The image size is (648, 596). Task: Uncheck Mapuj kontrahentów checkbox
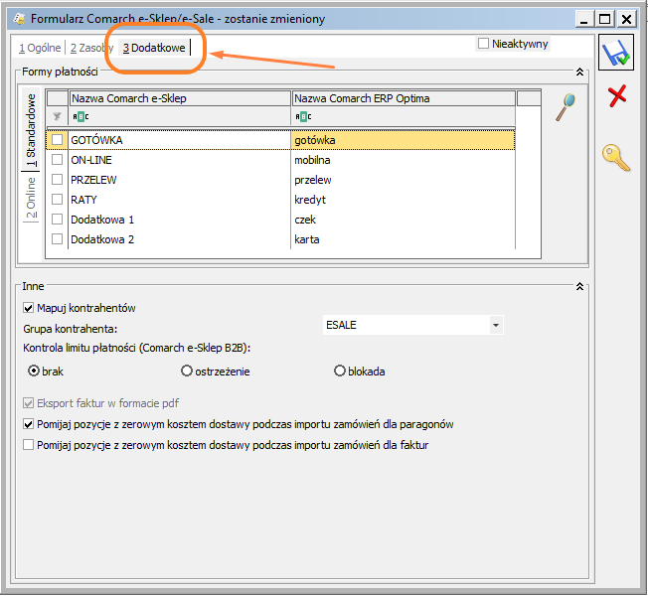28,308
